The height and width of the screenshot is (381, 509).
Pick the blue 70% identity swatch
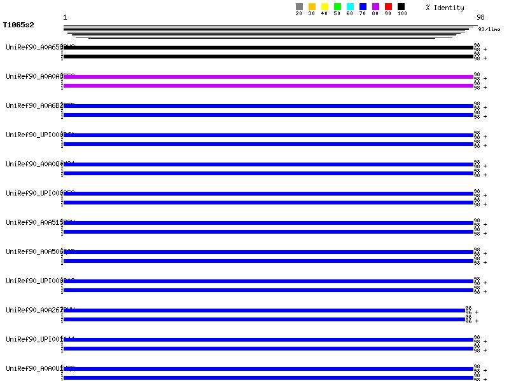363,7
